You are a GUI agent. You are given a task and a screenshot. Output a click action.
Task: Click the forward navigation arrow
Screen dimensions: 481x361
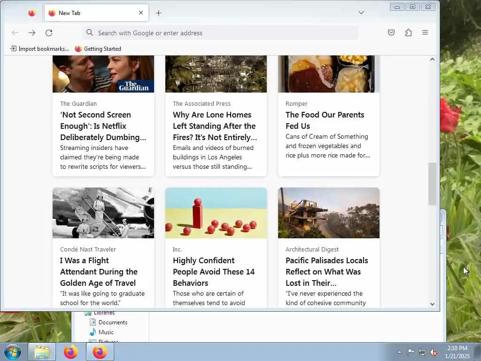click(32, 33)
